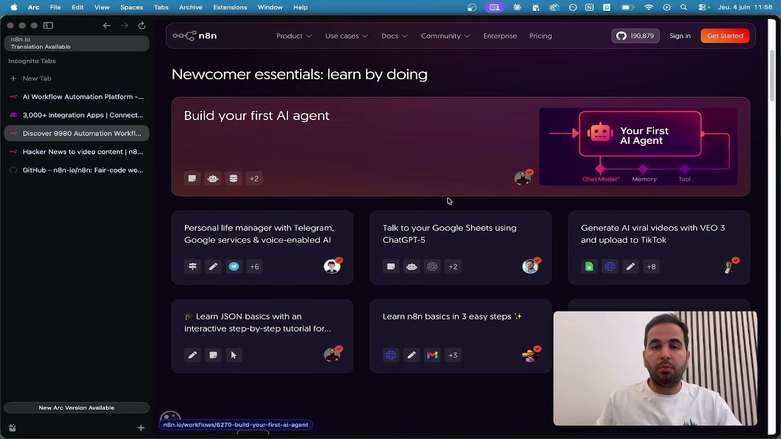781x439 pixels.
Task: Expand the Docs dropdown
Action: 394,36
